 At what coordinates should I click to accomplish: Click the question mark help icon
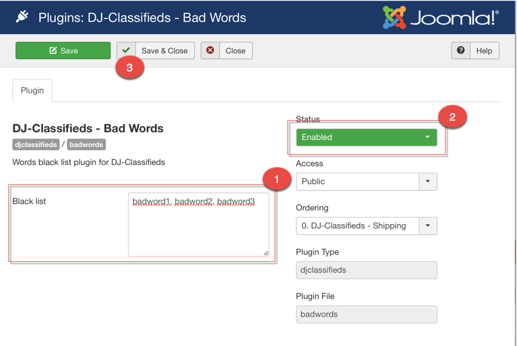[460, 50]
